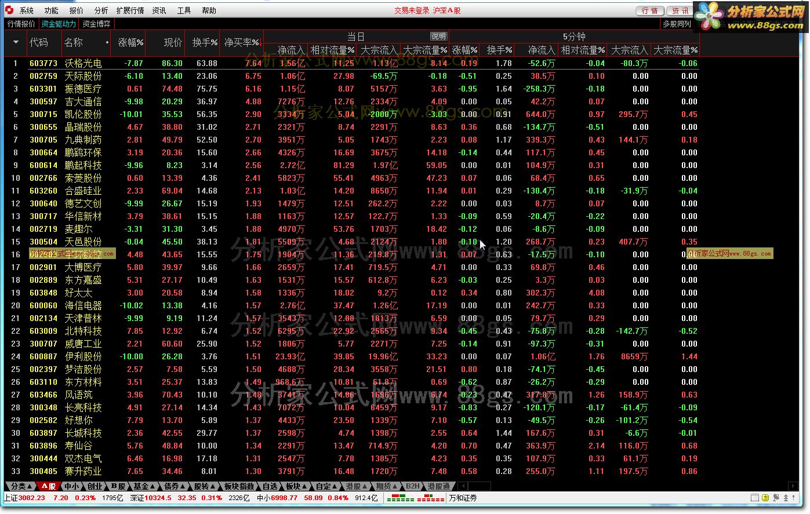This screenshot has width=810, height=514.
Task: Click the yellow upload arrow status icon
Action: click(x=765, y=498)
